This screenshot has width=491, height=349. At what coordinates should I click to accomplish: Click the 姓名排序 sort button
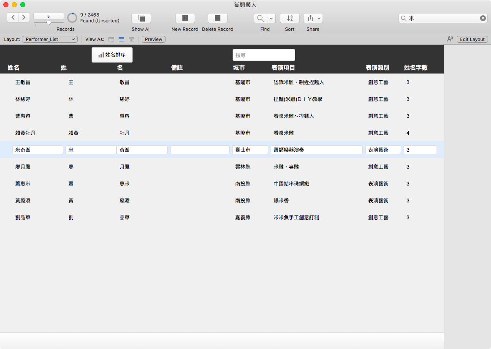click(x=112, y=55)
